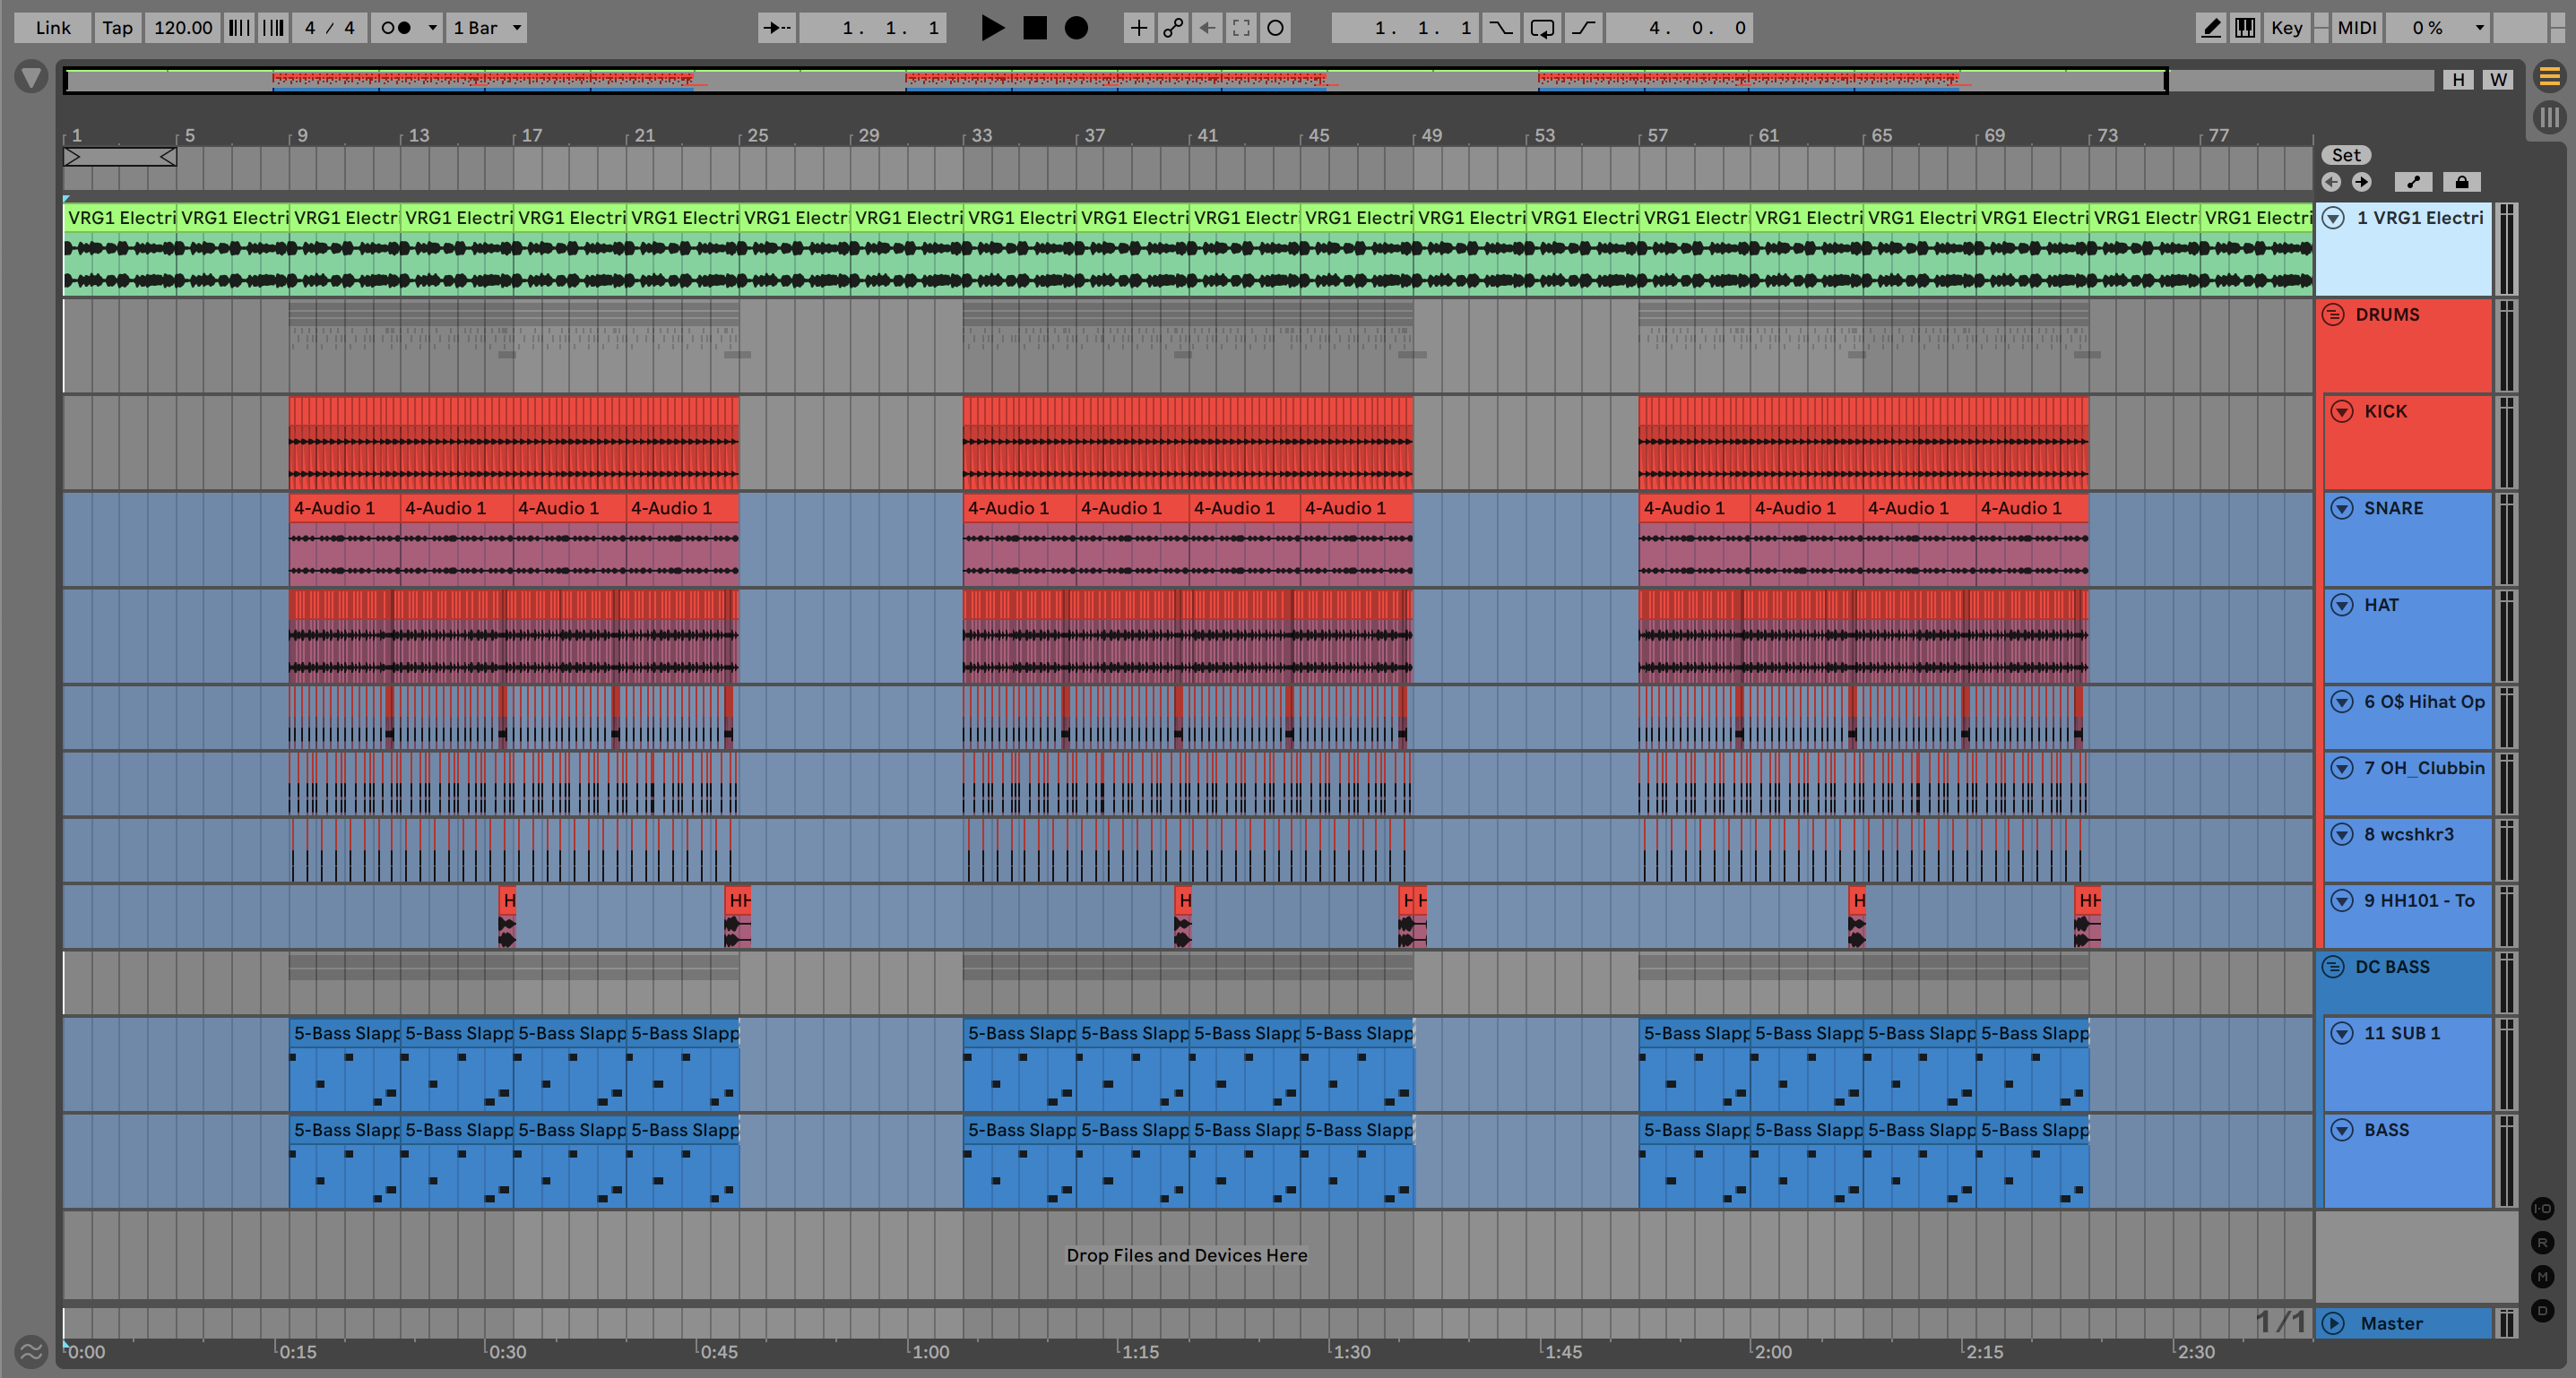2576x1378 pixels.
Task: Select the 7 OH_Clubbin track header
Action: point(2408,783)
